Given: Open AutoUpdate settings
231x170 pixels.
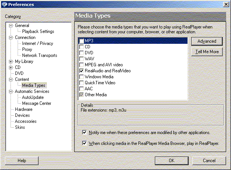Looking at the screenshot, I should click(x=33, y=97).
